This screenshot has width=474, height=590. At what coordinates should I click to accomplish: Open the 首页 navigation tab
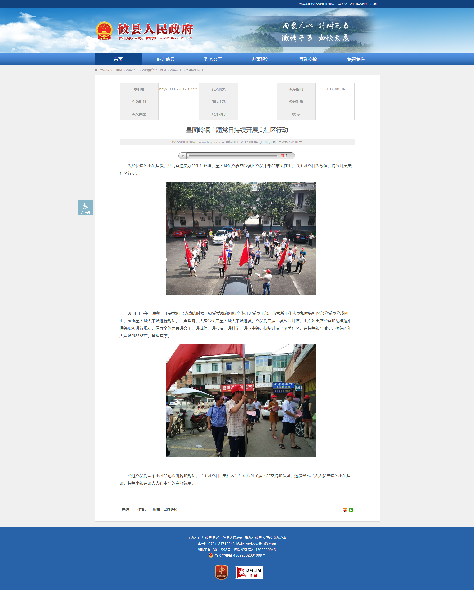click(118, 59)
